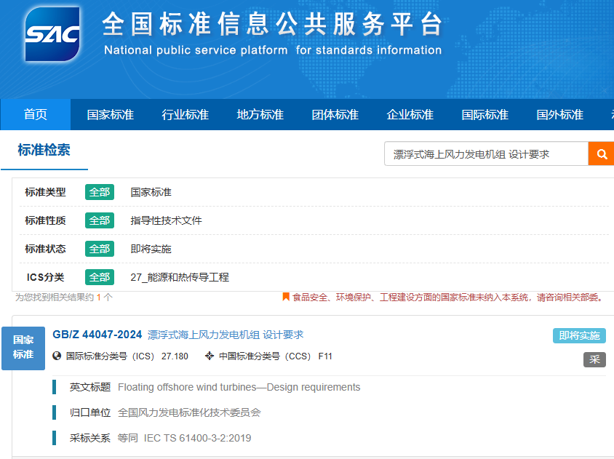The height and width of the screenshot is (459, 614).
Task: Click the 即将实施 status badge
Action: (579, 335)
